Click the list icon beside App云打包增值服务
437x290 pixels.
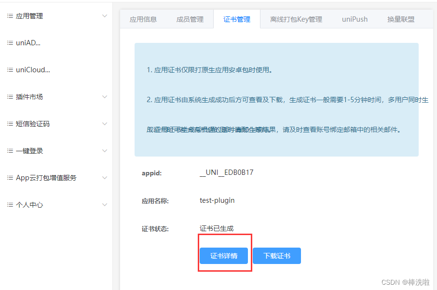coord(10,178)
